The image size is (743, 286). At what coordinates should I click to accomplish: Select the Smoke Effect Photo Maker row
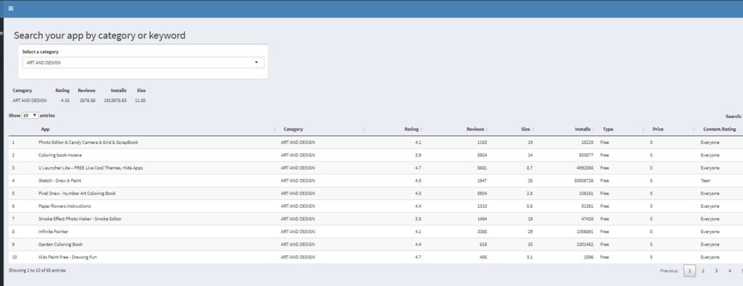pyautogui.click(x=376, y=219)
